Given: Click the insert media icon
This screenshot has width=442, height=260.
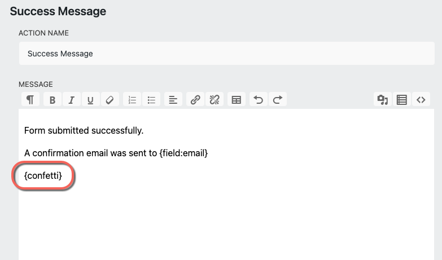Looking at the screenshot, I should point(383,100).
